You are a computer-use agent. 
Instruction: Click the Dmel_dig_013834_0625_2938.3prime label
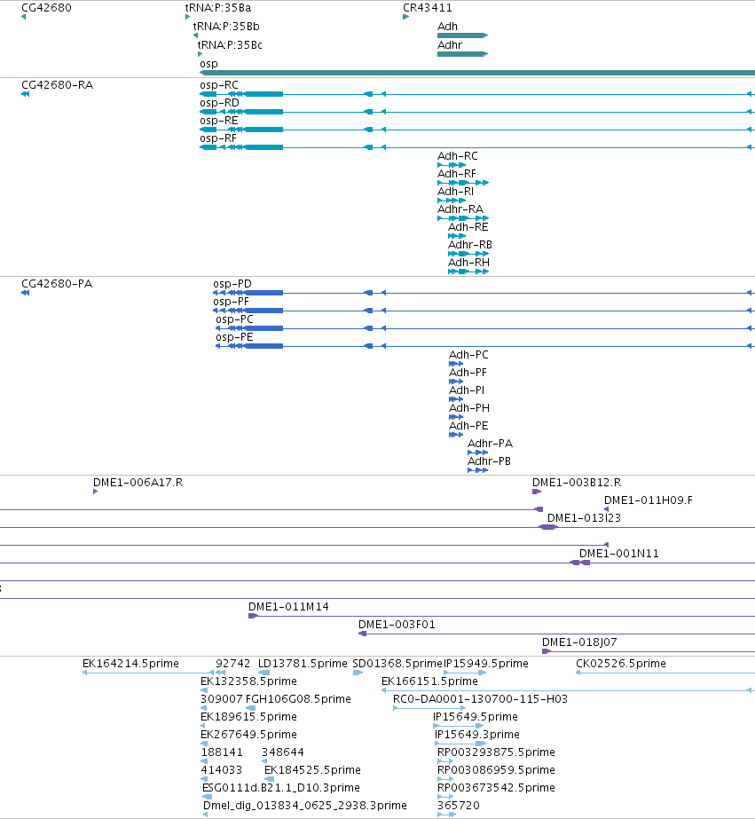pyautogui.click(x=305, y=807)
